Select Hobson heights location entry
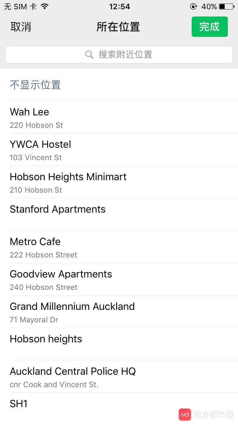The height and width of the screenshot is (424, 238). point(119,344)
